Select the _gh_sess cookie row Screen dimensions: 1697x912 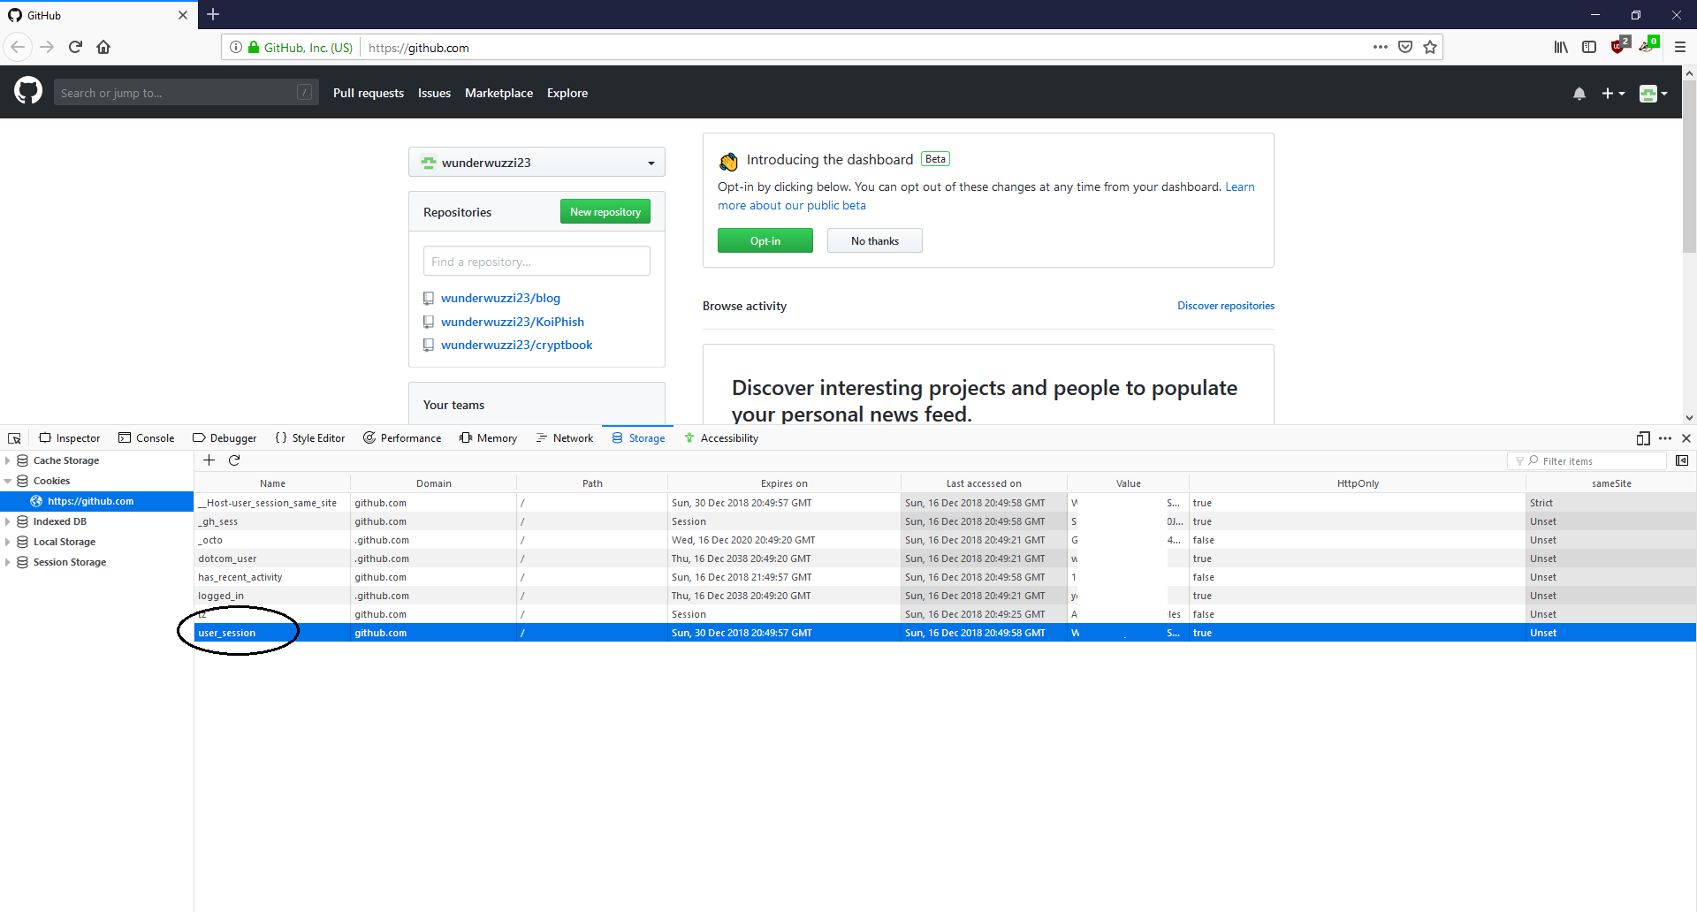945,521
